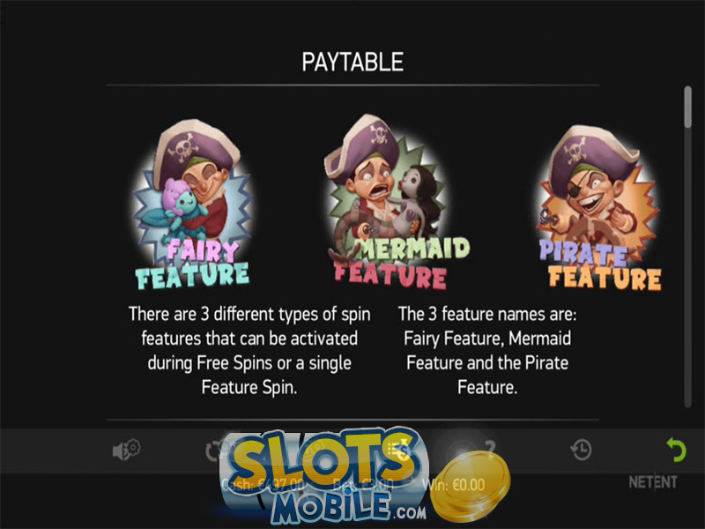This screenshot has width=705, height=529.
Task: Click the three feature names paragraph
Action: 487,350
